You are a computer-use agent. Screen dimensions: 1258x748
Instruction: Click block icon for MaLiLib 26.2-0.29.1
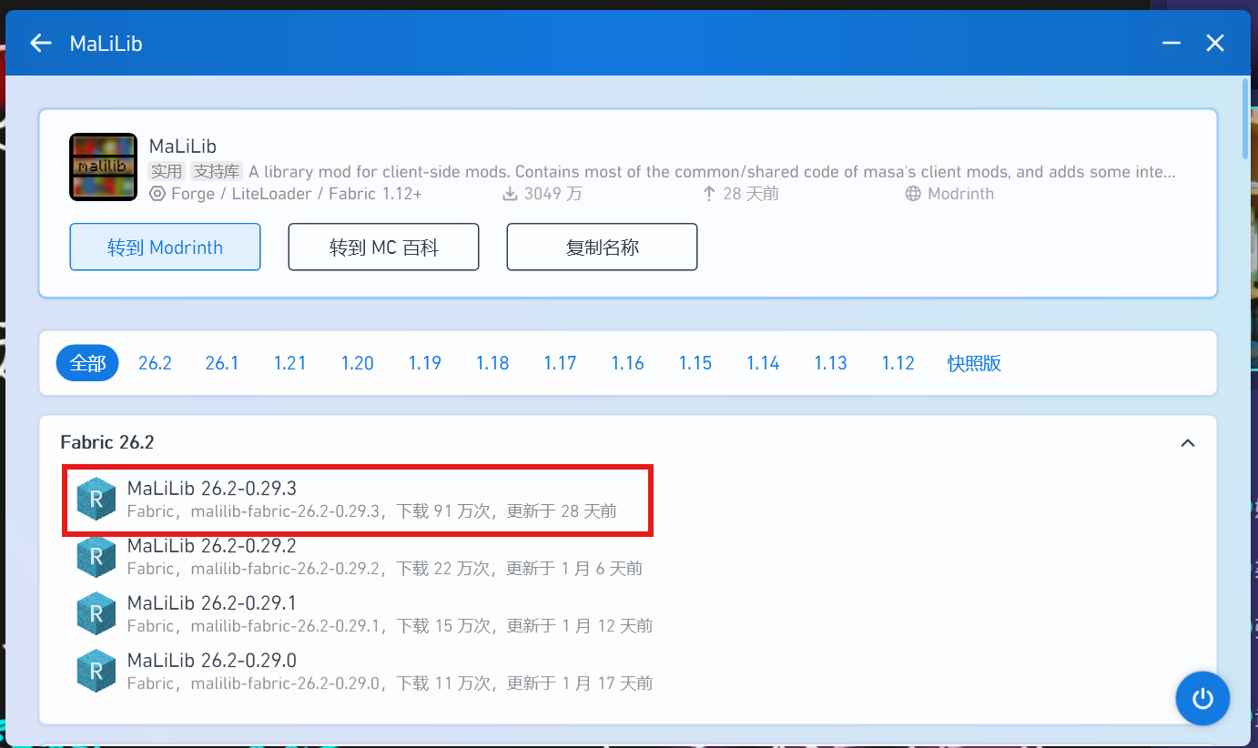coord(96,613)
